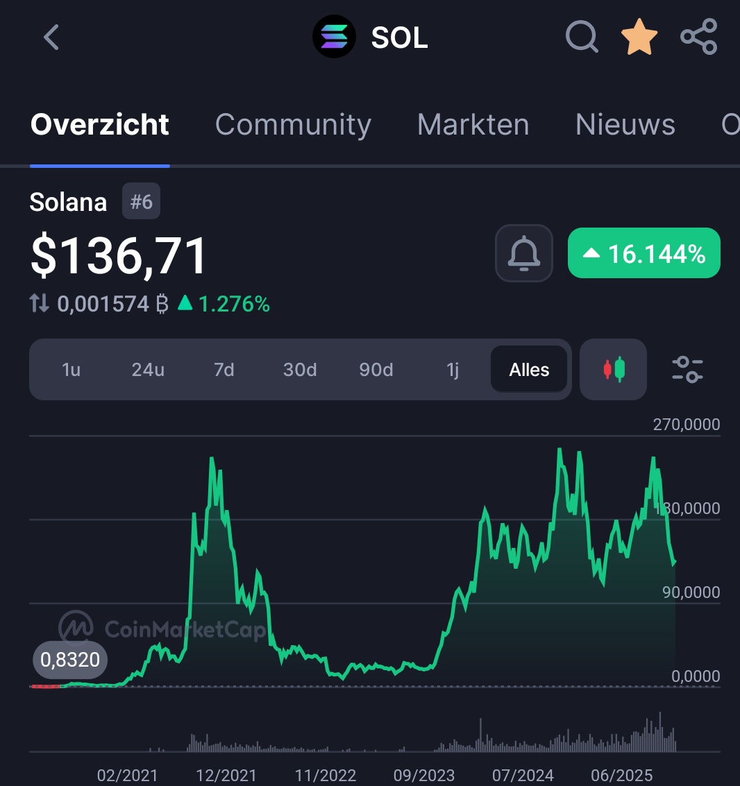The height and width of the screenshot is (786, 740).
Task: Pick the 1j timeframe
Action: [453, 370]
